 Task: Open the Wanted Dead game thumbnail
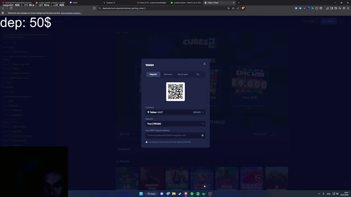[152, 179]
